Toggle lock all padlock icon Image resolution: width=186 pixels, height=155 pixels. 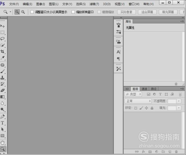pyautogui.click(x=152, y=108)
